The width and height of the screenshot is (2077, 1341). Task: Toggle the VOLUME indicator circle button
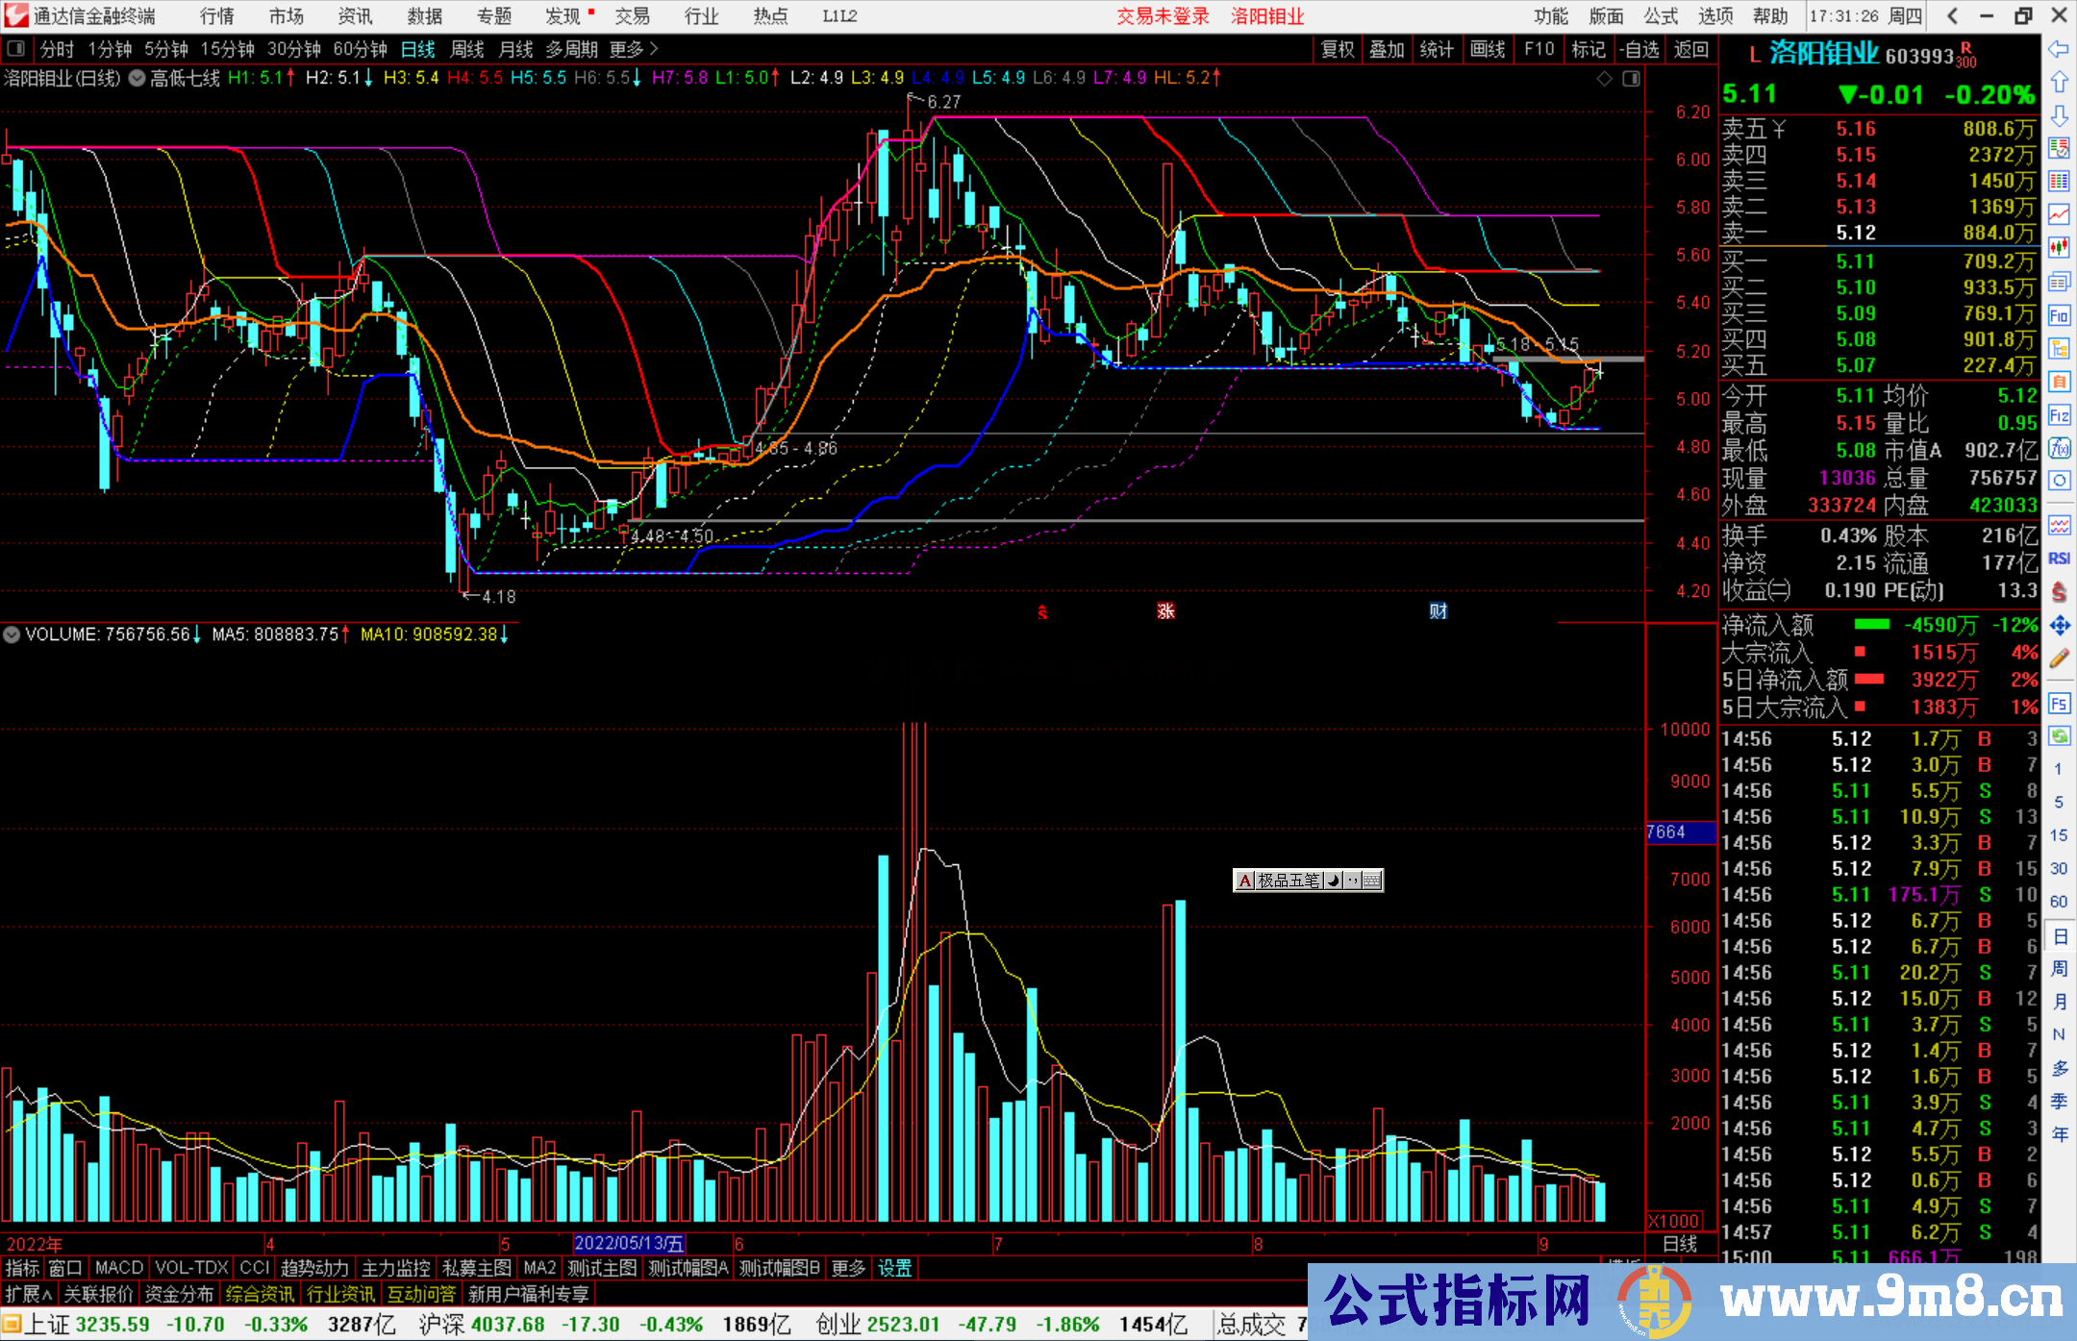click(x=12, y=634)
